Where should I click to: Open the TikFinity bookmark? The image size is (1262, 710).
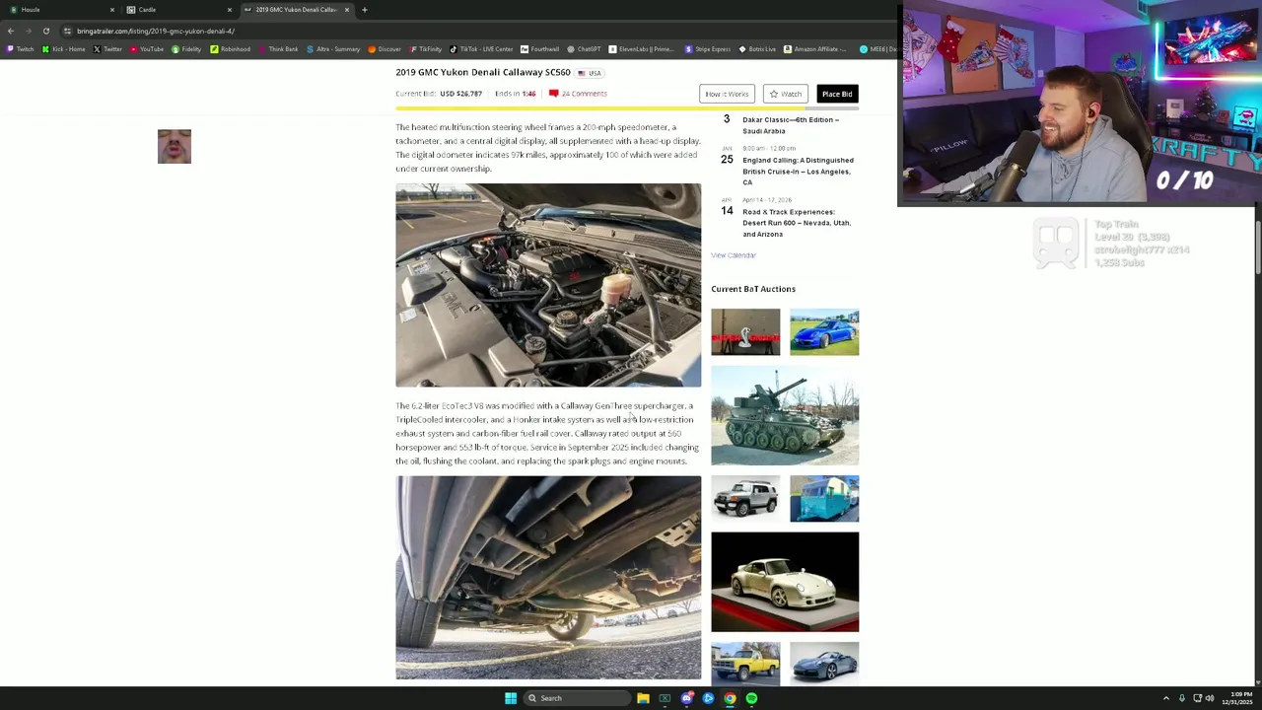pos(426,49)
